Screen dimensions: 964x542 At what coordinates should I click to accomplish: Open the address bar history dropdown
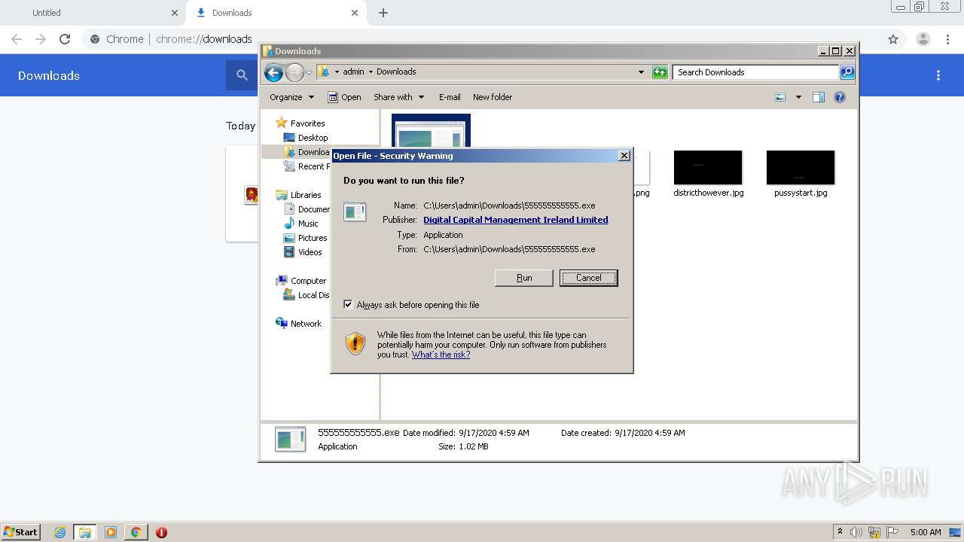(641, 72)
